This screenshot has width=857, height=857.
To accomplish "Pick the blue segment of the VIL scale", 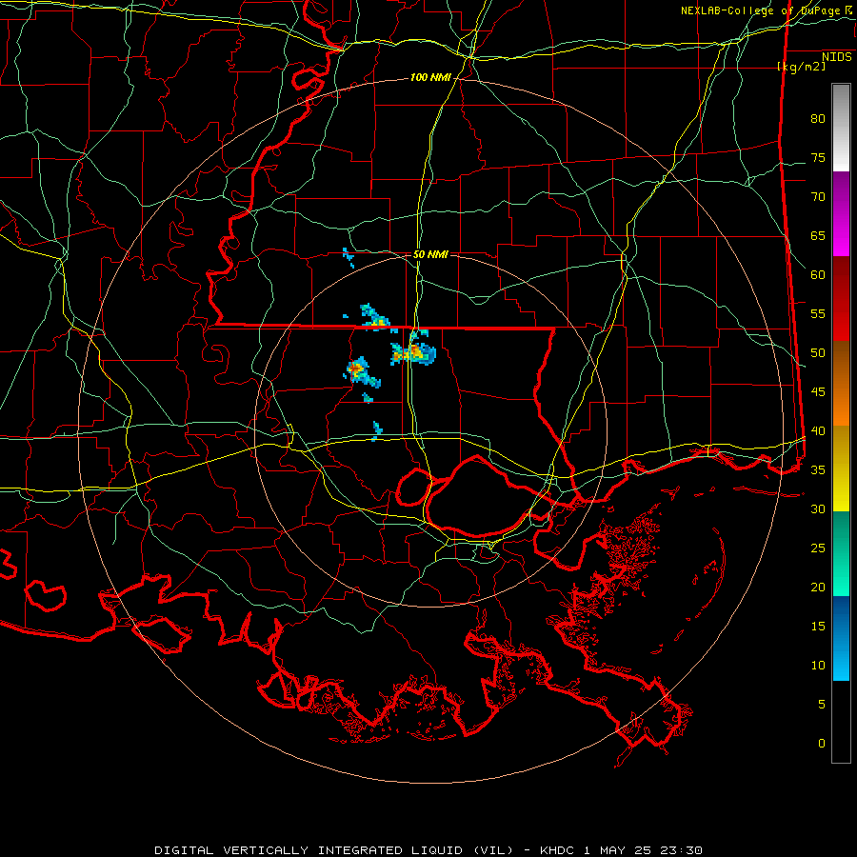I will pos(841,638).
